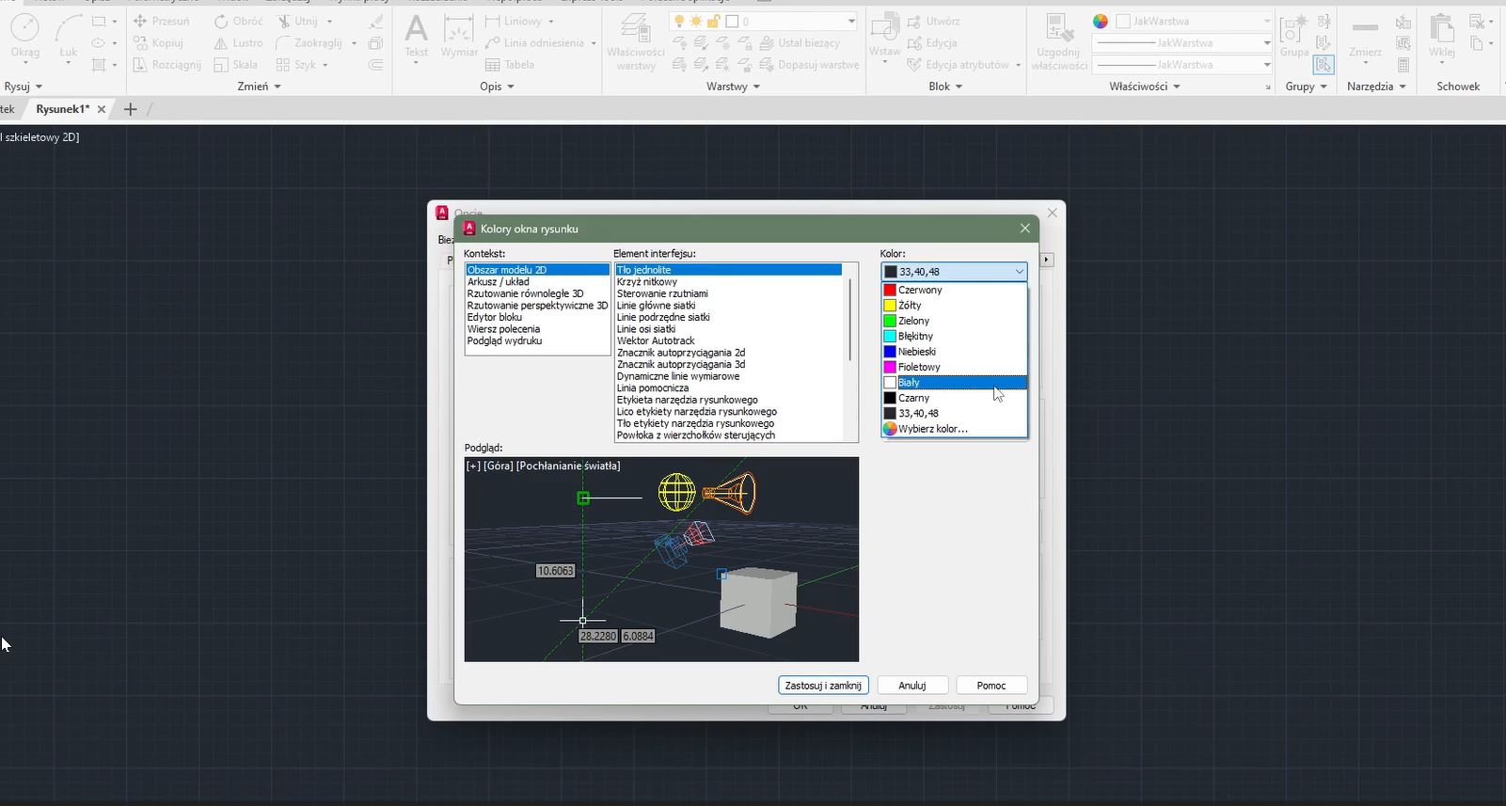Screen dimensions: 1506x806
Task: Toggle the layer lock icon
Action: [x=713, y=21]
